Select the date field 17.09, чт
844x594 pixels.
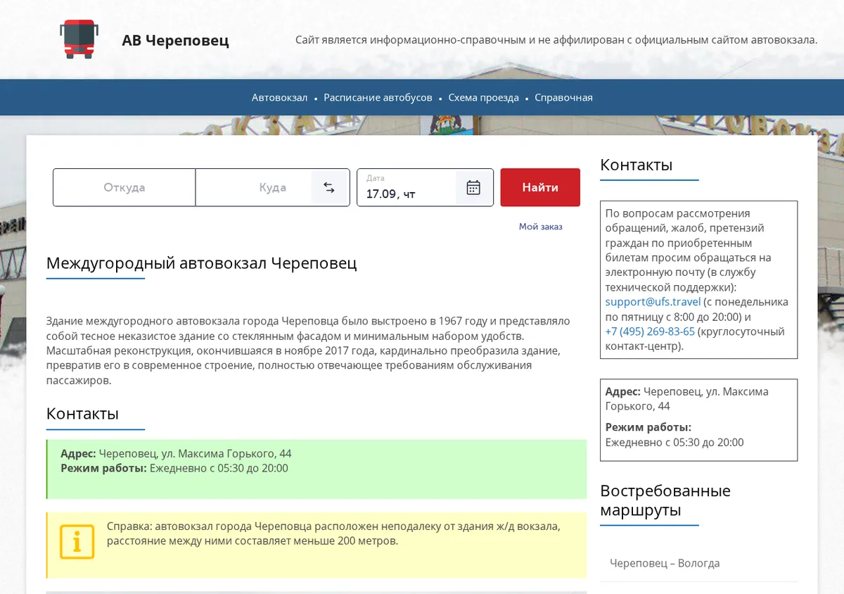pos(407,187)
